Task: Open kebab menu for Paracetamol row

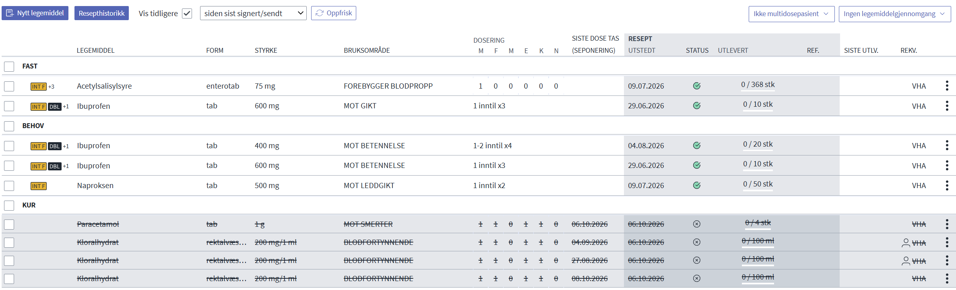Action: pyautogui.click(x=947, y=224)
